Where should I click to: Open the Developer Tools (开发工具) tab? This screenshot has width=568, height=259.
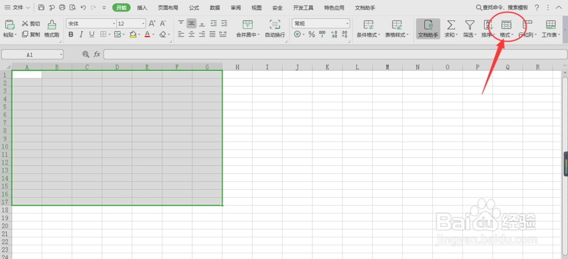pos(303,7)
